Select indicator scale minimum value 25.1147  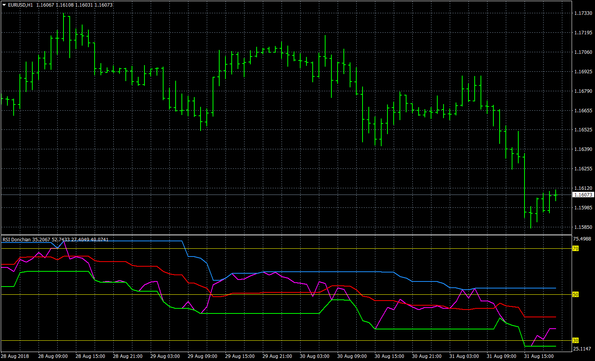pyautogui.click(x=583, y=349)
